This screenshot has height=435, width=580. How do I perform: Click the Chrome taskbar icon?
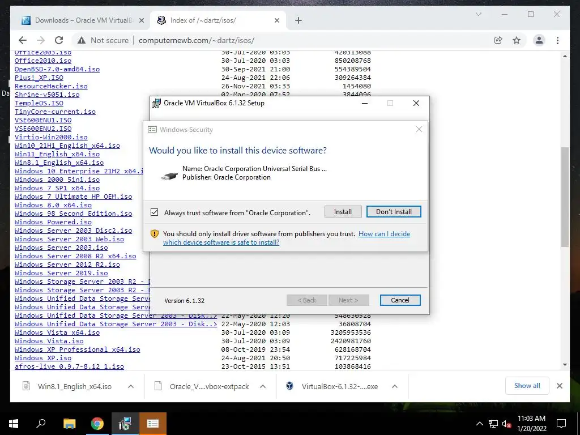point(97,424)
